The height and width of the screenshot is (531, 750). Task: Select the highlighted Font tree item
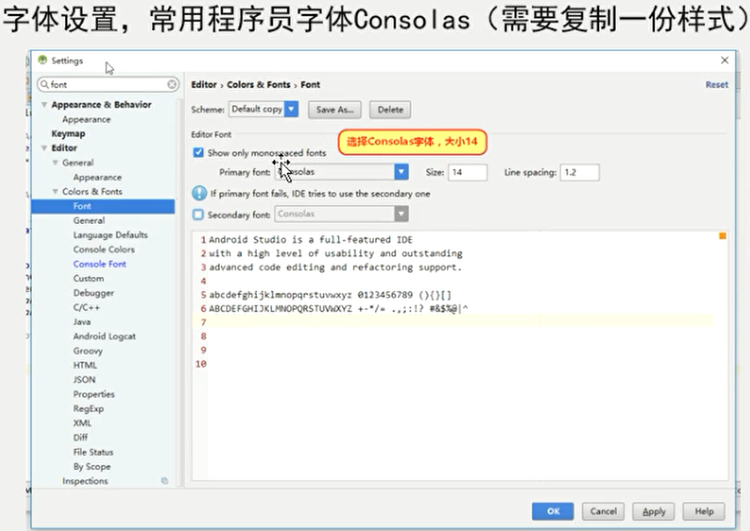click(103, 206)
